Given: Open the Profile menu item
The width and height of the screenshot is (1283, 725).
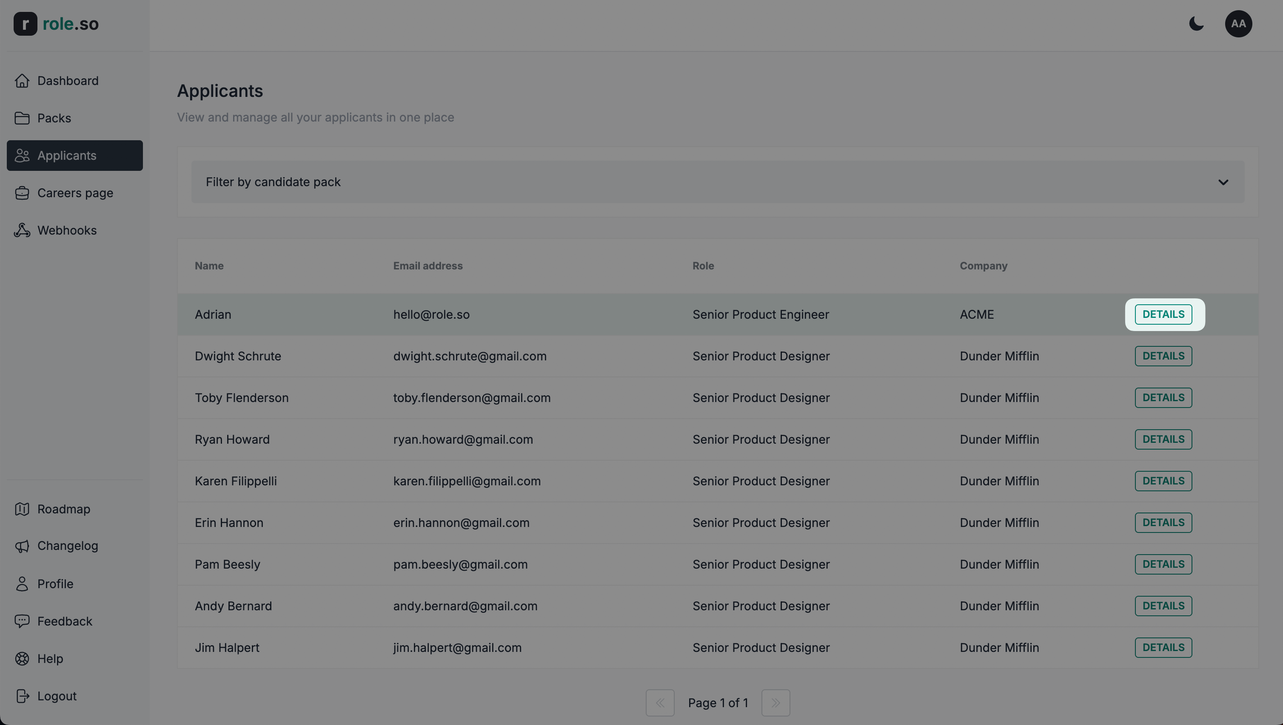Looking at the screenshot, I should click(55, 583).
